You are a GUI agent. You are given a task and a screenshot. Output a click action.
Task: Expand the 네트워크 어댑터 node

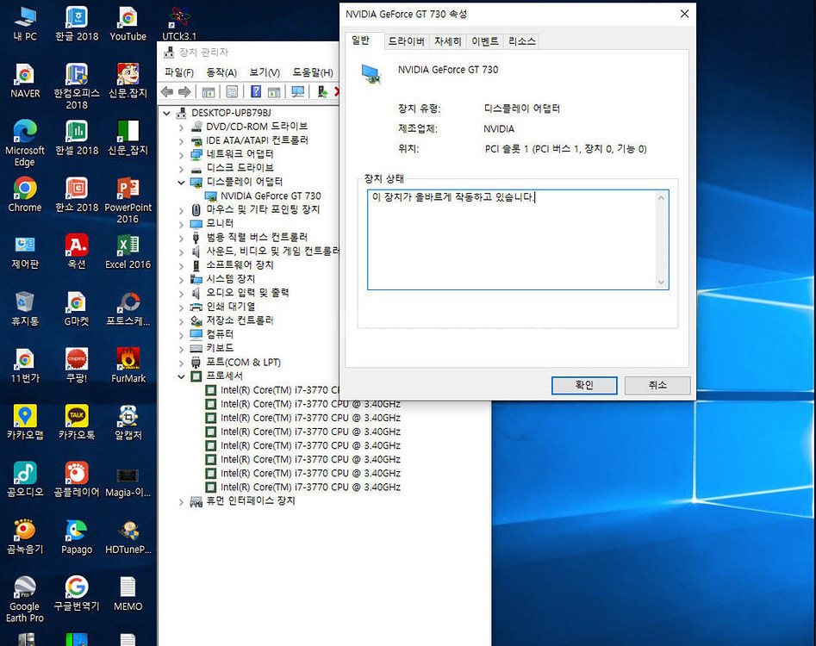click(x=181, y=154)
